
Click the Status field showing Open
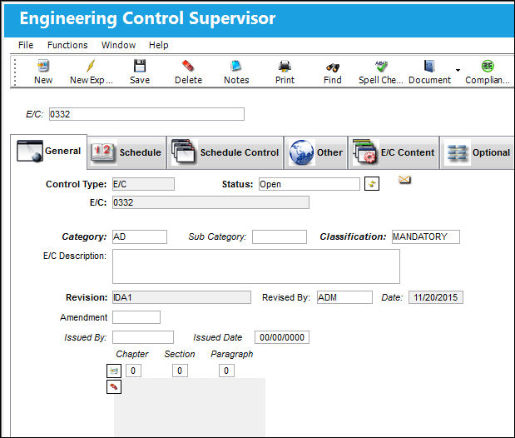click(x=309, y=184)
